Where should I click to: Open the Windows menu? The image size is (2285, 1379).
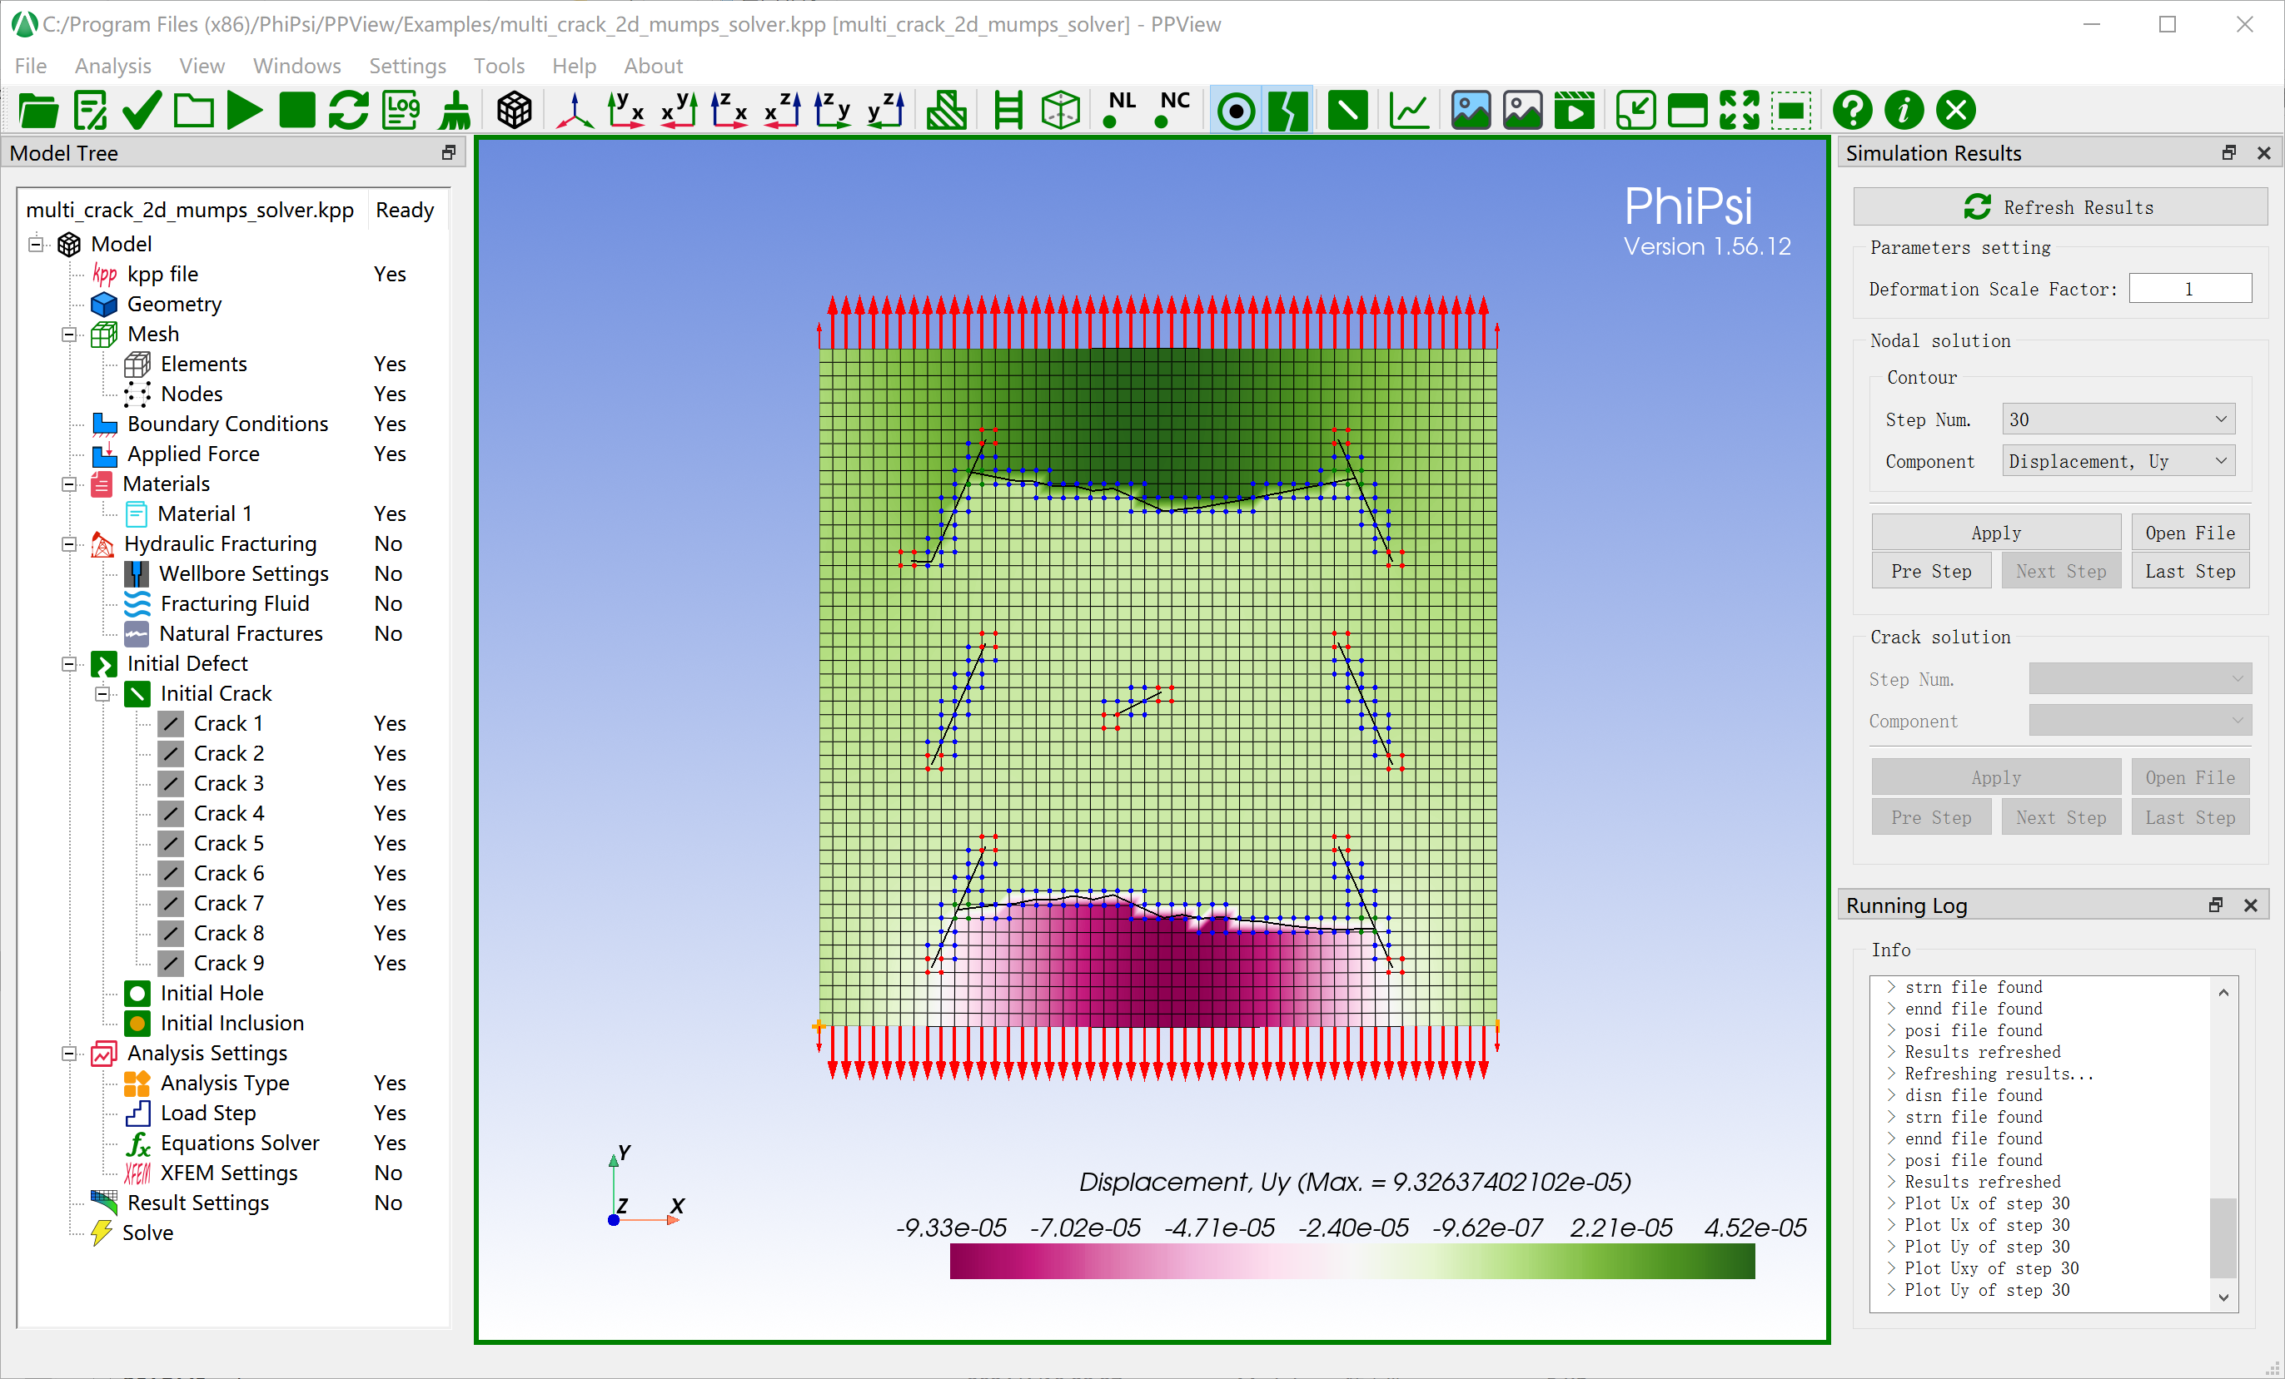tap(296, 66)
